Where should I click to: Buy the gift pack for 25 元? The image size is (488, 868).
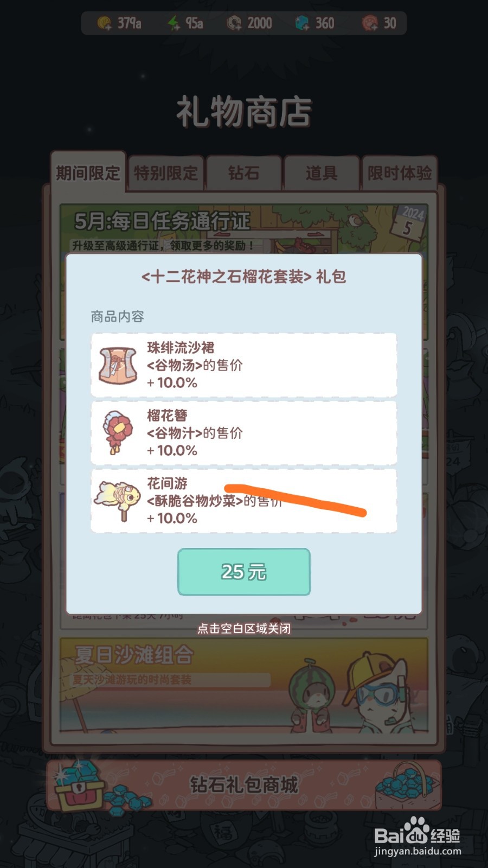pos(244,572)
